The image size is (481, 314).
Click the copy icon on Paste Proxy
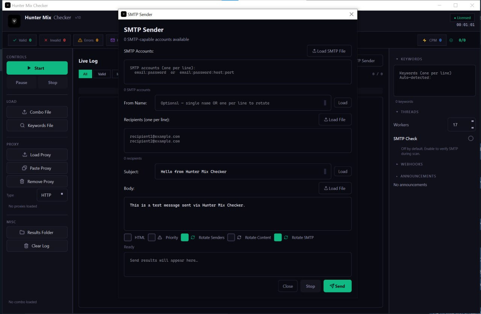[x=25, y=168]
